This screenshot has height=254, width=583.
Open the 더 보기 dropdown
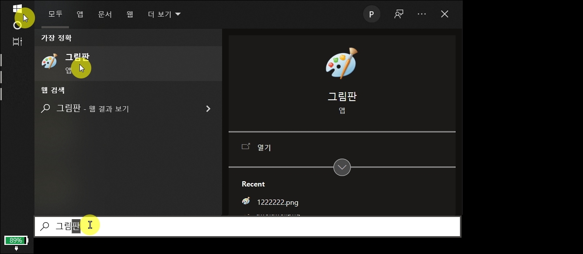coord(165,14)
